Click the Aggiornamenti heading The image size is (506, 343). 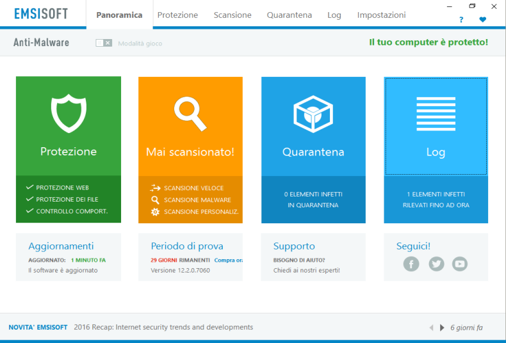coord(61,246)
